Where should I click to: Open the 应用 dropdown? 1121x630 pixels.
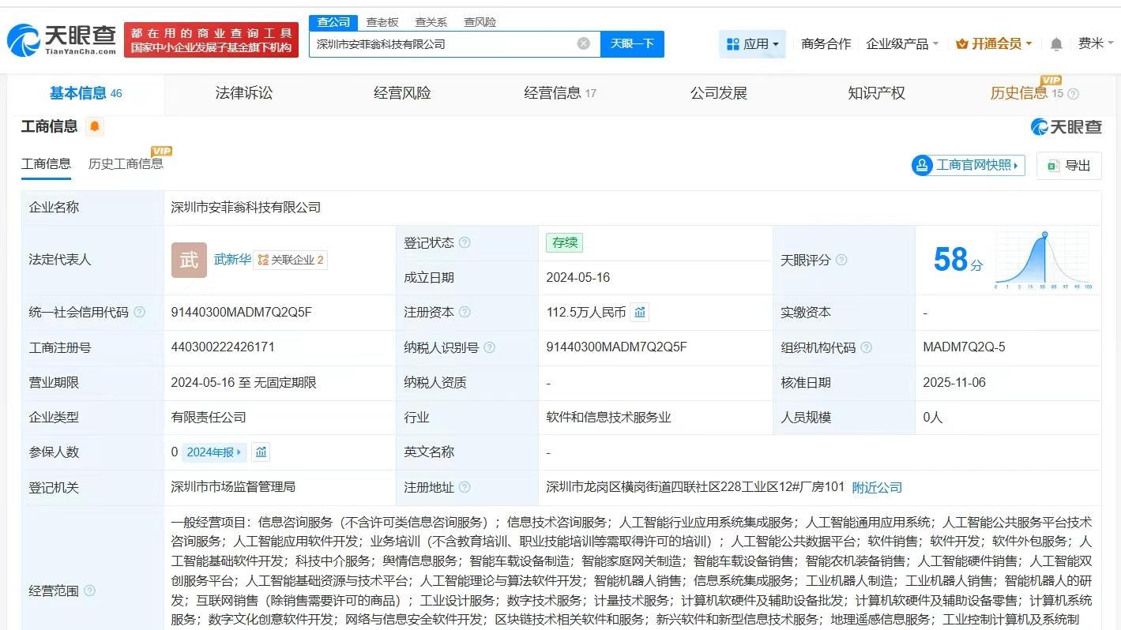(752, 43)
